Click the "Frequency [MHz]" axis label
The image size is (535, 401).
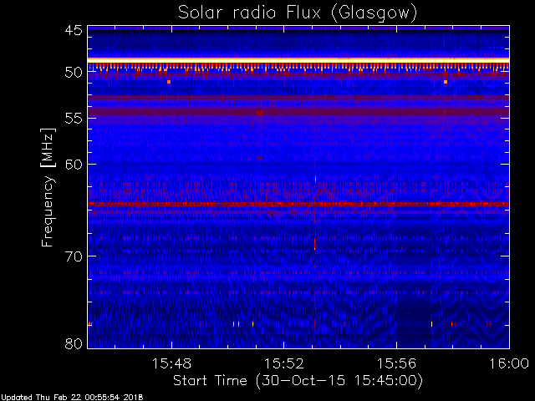(48, 187)
